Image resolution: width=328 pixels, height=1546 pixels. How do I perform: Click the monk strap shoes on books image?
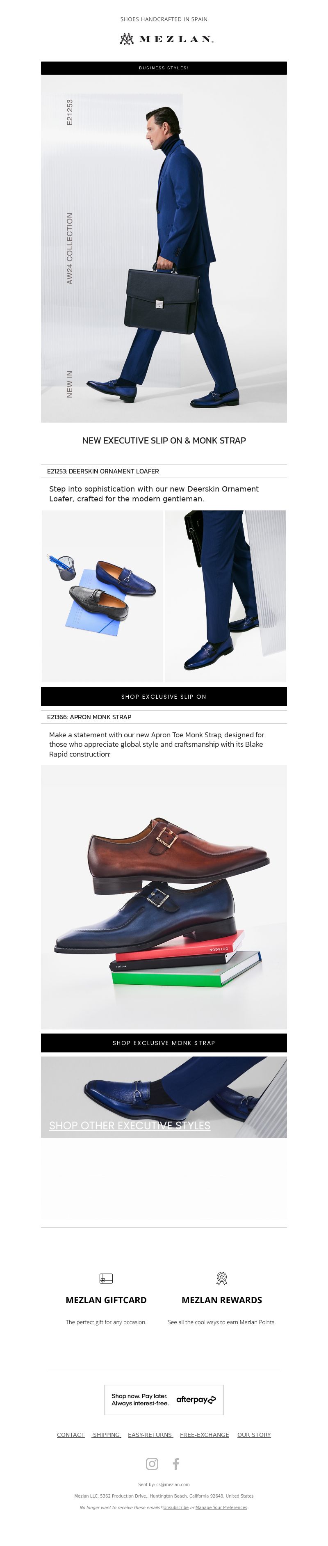click(164, 896)
